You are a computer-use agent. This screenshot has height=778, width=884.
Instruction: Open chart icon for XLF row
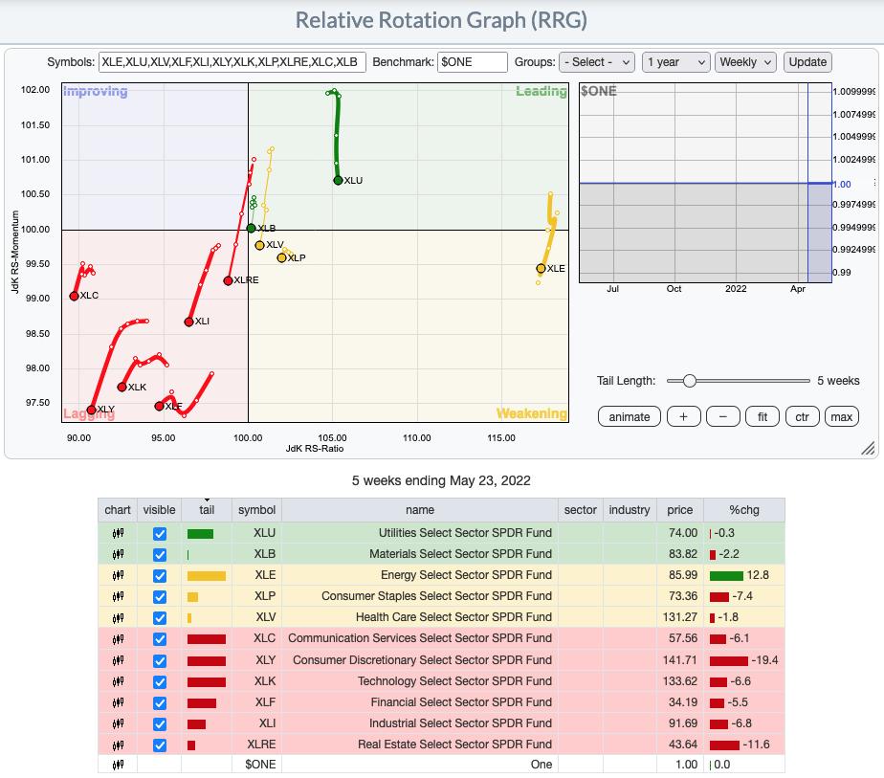(118, 703)
